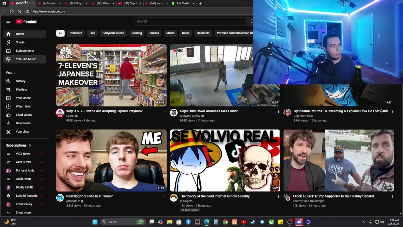The height and width of the screenshot is (227, 403).
Task: Open File Explorer from taskbar
Action: click(170, 222)
